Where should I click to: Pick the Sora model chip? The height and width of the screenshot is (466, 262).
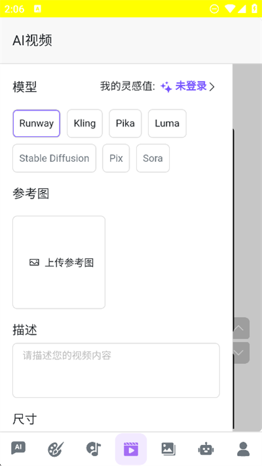(x=153, y=158)
